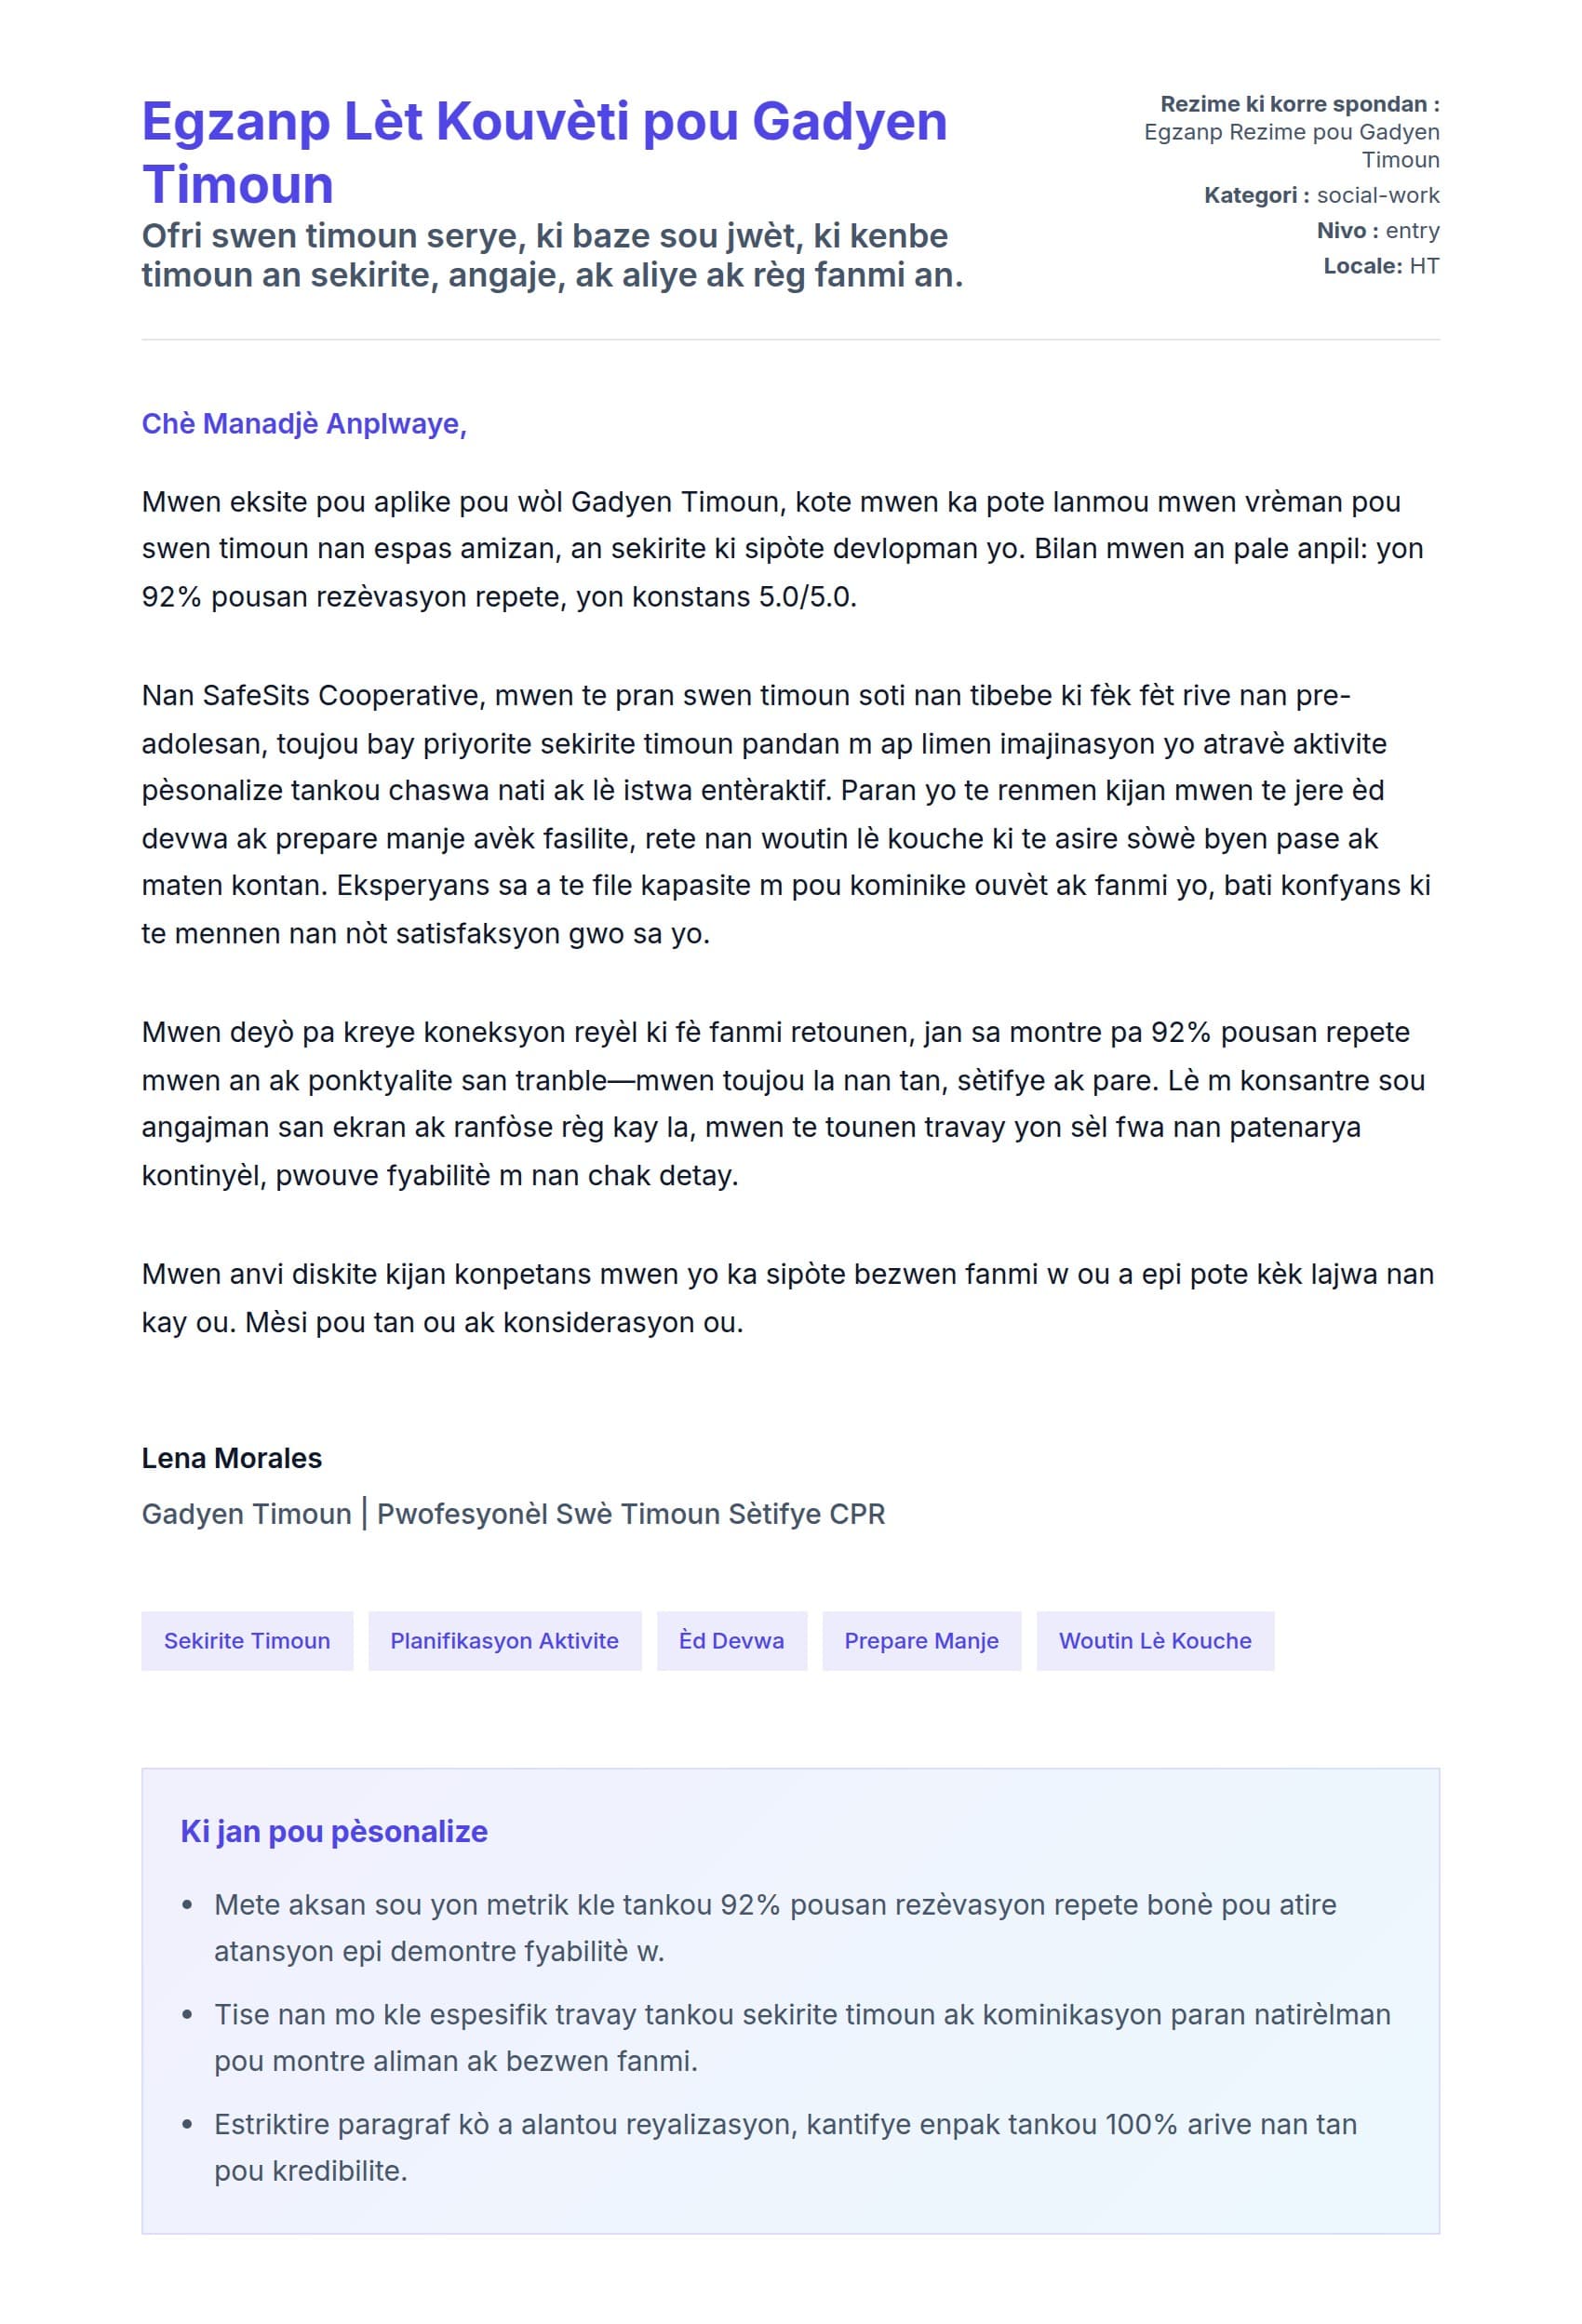Click the Gadyen Timoun signature title line
This screenshot has width=1582, height=2324.
513,1513
